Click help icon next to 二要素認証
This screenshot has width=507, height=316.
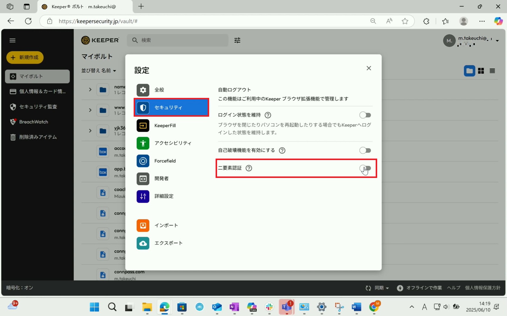pyautogui.click(x=249, y=168)
